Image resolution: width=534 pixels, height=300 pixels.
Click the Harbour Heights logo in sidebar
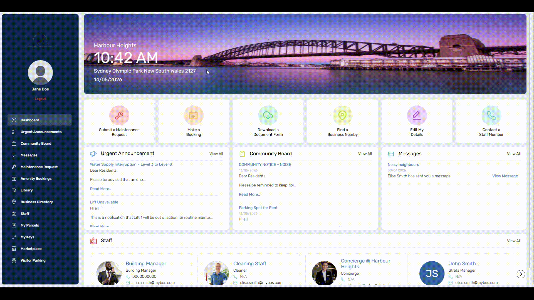click(x=40, y=39)
